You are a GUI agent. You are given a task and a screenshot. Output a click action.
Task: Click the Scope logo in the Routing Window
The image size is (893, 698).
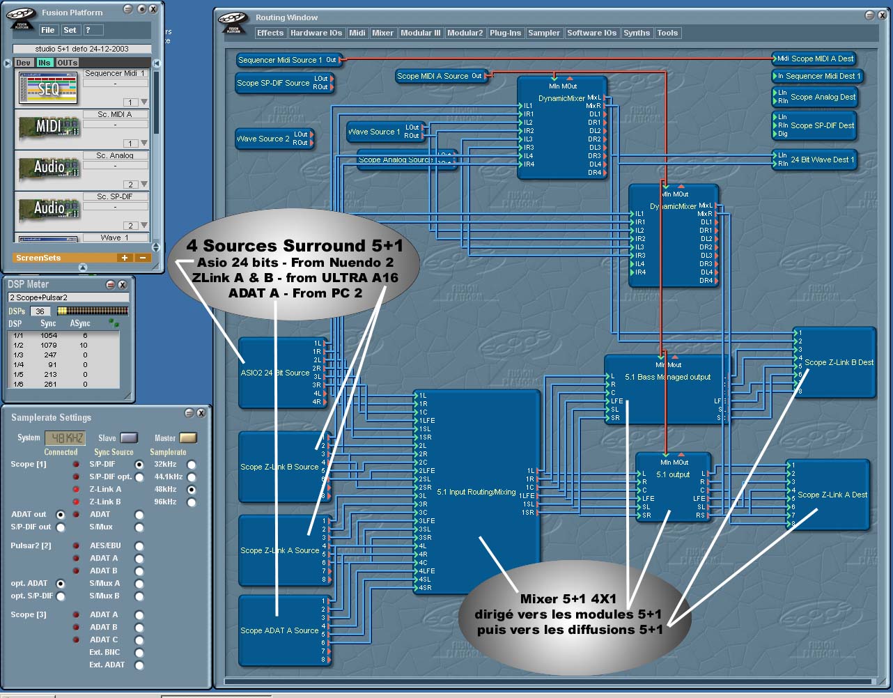(233, 23)
